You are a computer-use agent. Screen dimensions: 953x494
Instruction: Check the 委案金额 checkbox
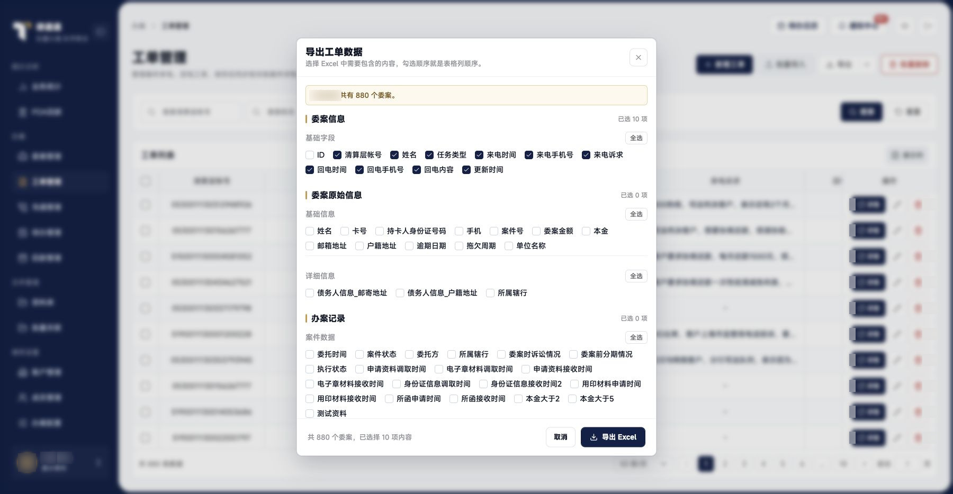536,231
